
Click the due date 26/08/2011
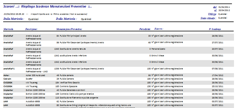[x=217, y=36]
